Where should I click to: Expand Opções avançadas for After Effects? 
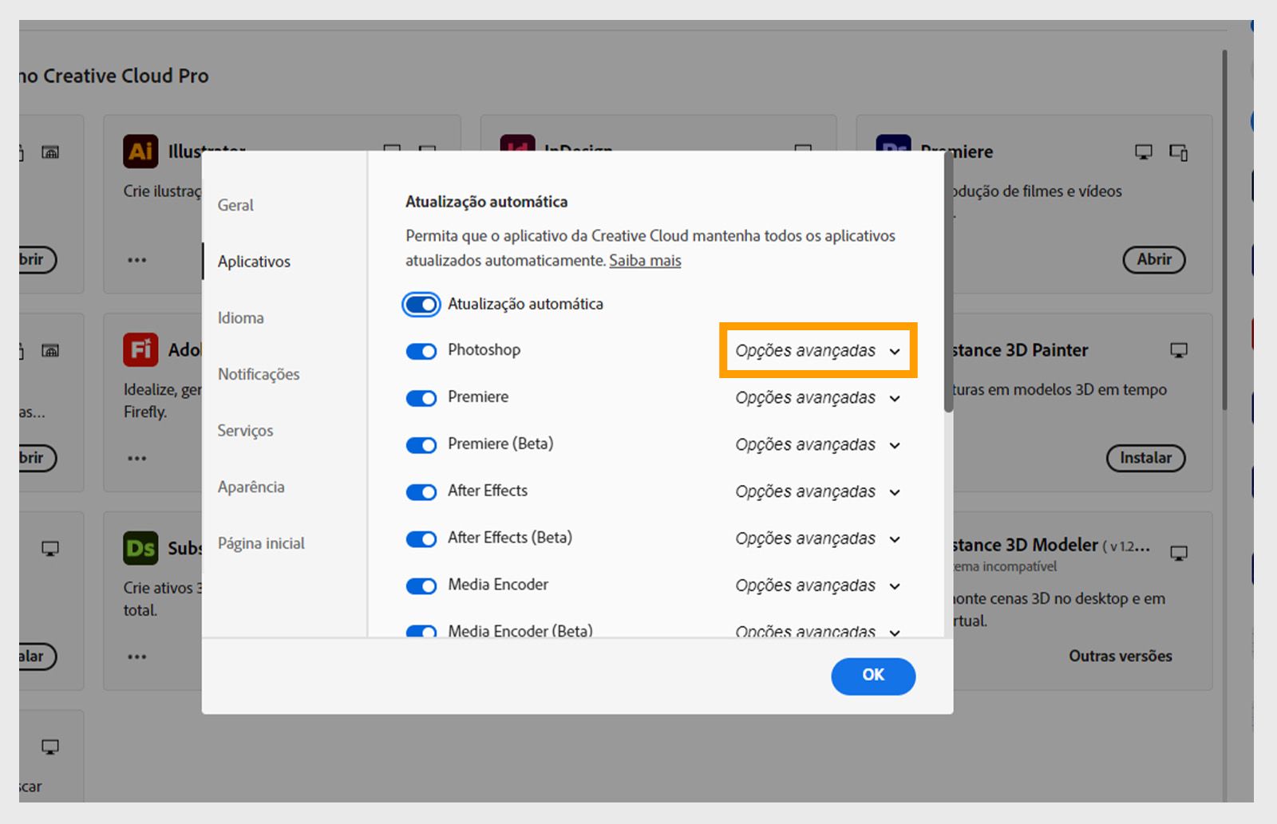coord(818,492)
